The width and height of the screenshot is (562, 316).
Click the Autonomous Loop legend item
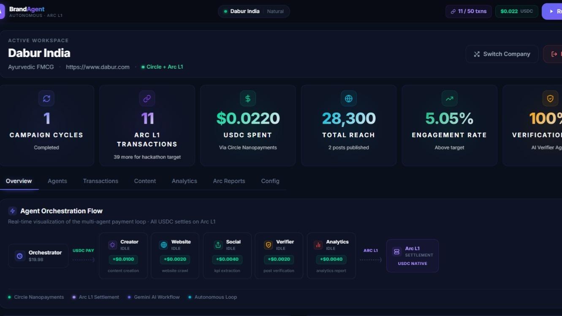(x=213, y=297)
